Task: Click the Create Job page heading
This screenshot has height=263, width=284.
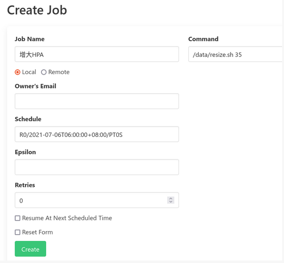Action: point(37,10)
